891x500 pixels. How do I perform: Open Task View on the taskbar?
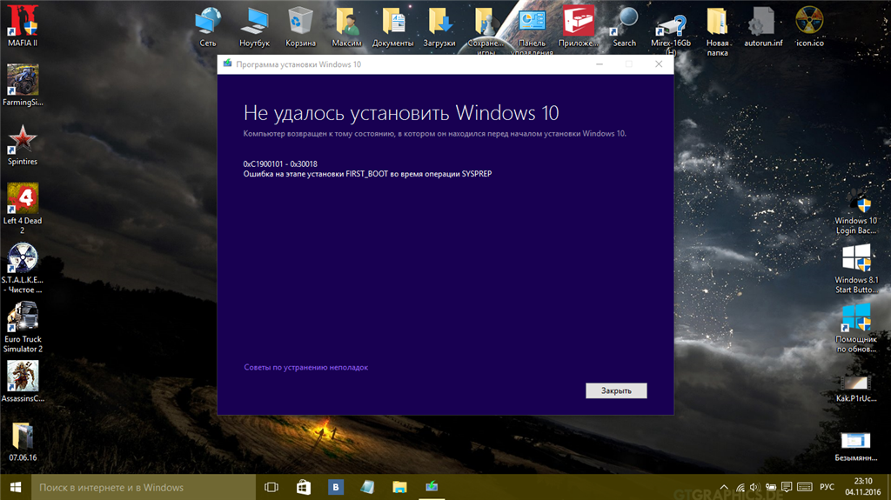click(271, 487)
